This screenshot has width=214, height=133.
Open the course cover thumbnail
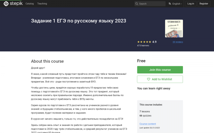[x=174, y=28]
